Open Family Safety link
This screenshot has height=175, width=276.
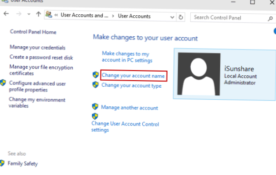23,164
